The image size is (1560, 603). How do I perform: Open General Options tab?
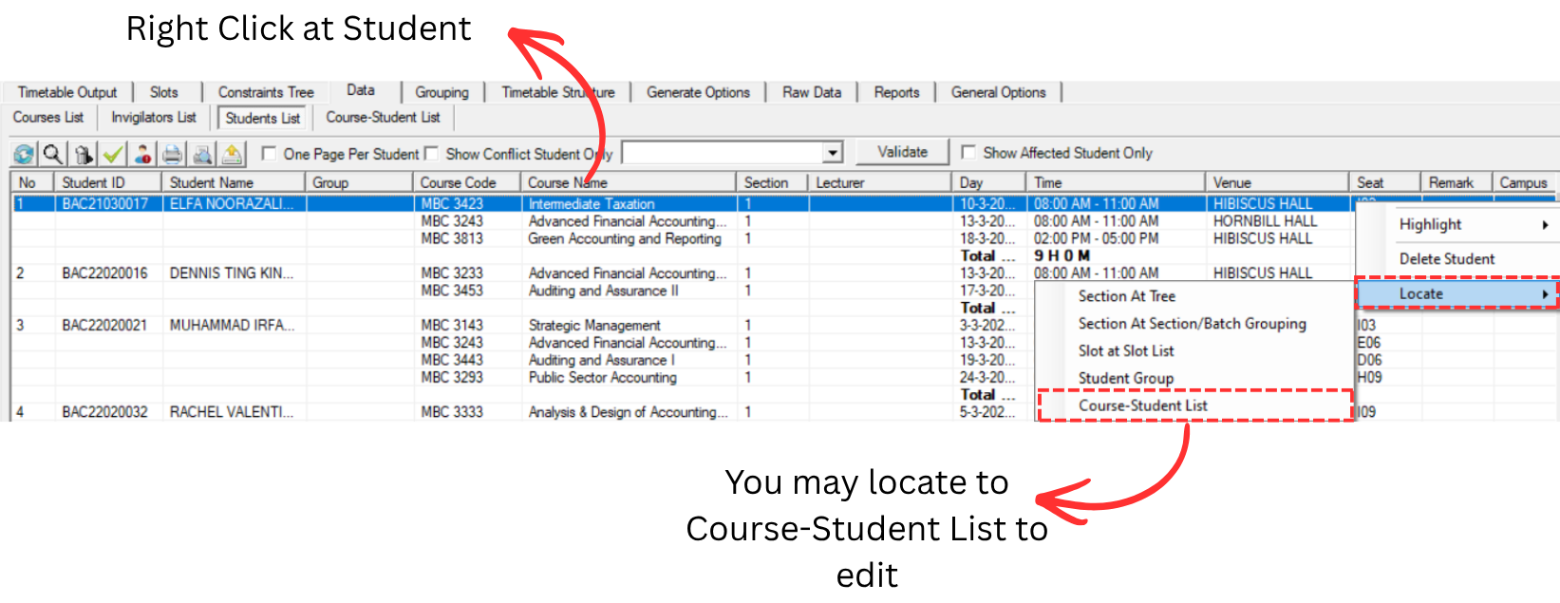pyautogui.click(x=998, y=92)
